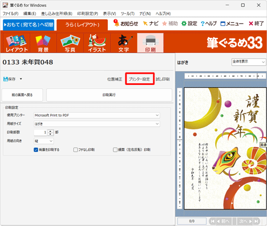The width and height of the screenshot is (267, 226).
Task: Switch to おもて(宛て名)へ切替 tab
Action: point(29,25)
